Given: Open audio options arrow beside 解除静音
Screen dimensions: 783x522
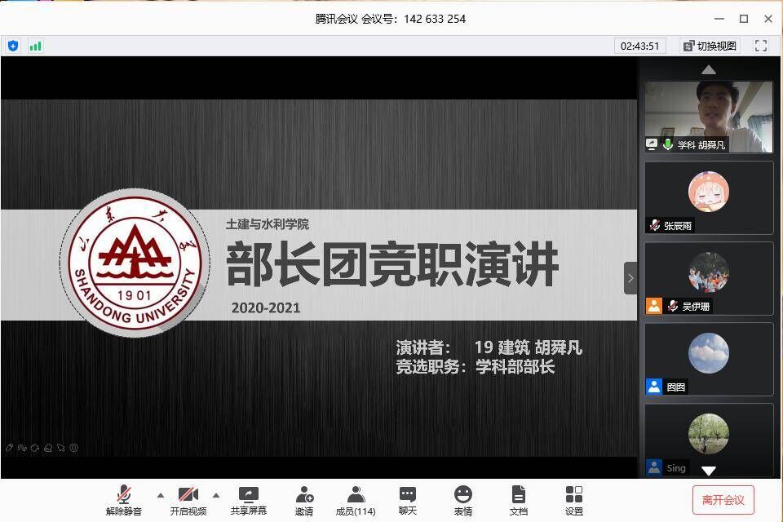Looking at the screenshot, I should click(160, 495).
